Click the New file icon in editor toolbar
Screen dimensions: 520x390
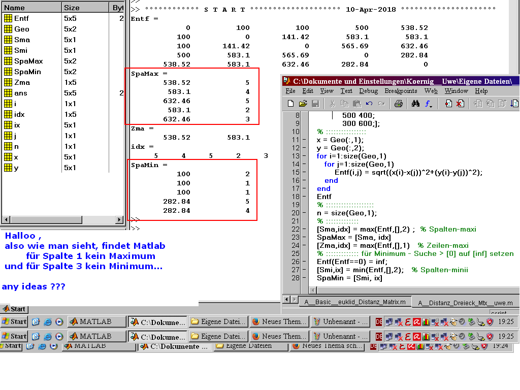tap(290, 104)
